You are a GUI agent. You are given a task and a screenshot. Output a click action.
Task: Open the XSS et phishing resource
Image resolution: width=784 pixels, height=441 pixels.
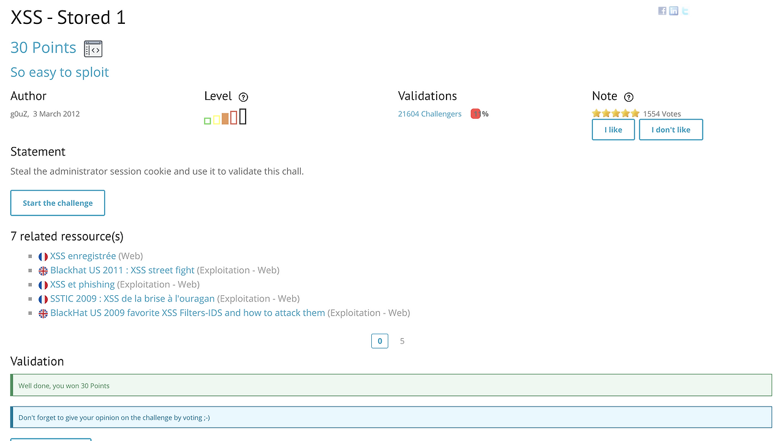point(82,284)
